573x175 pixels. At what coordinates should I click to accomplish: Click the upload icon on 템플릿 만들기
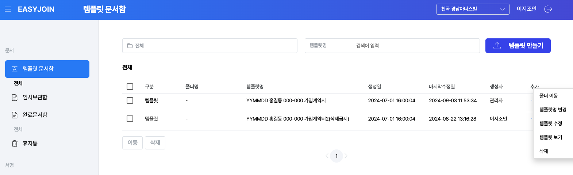pyautogui.click(x=497, y=46)
